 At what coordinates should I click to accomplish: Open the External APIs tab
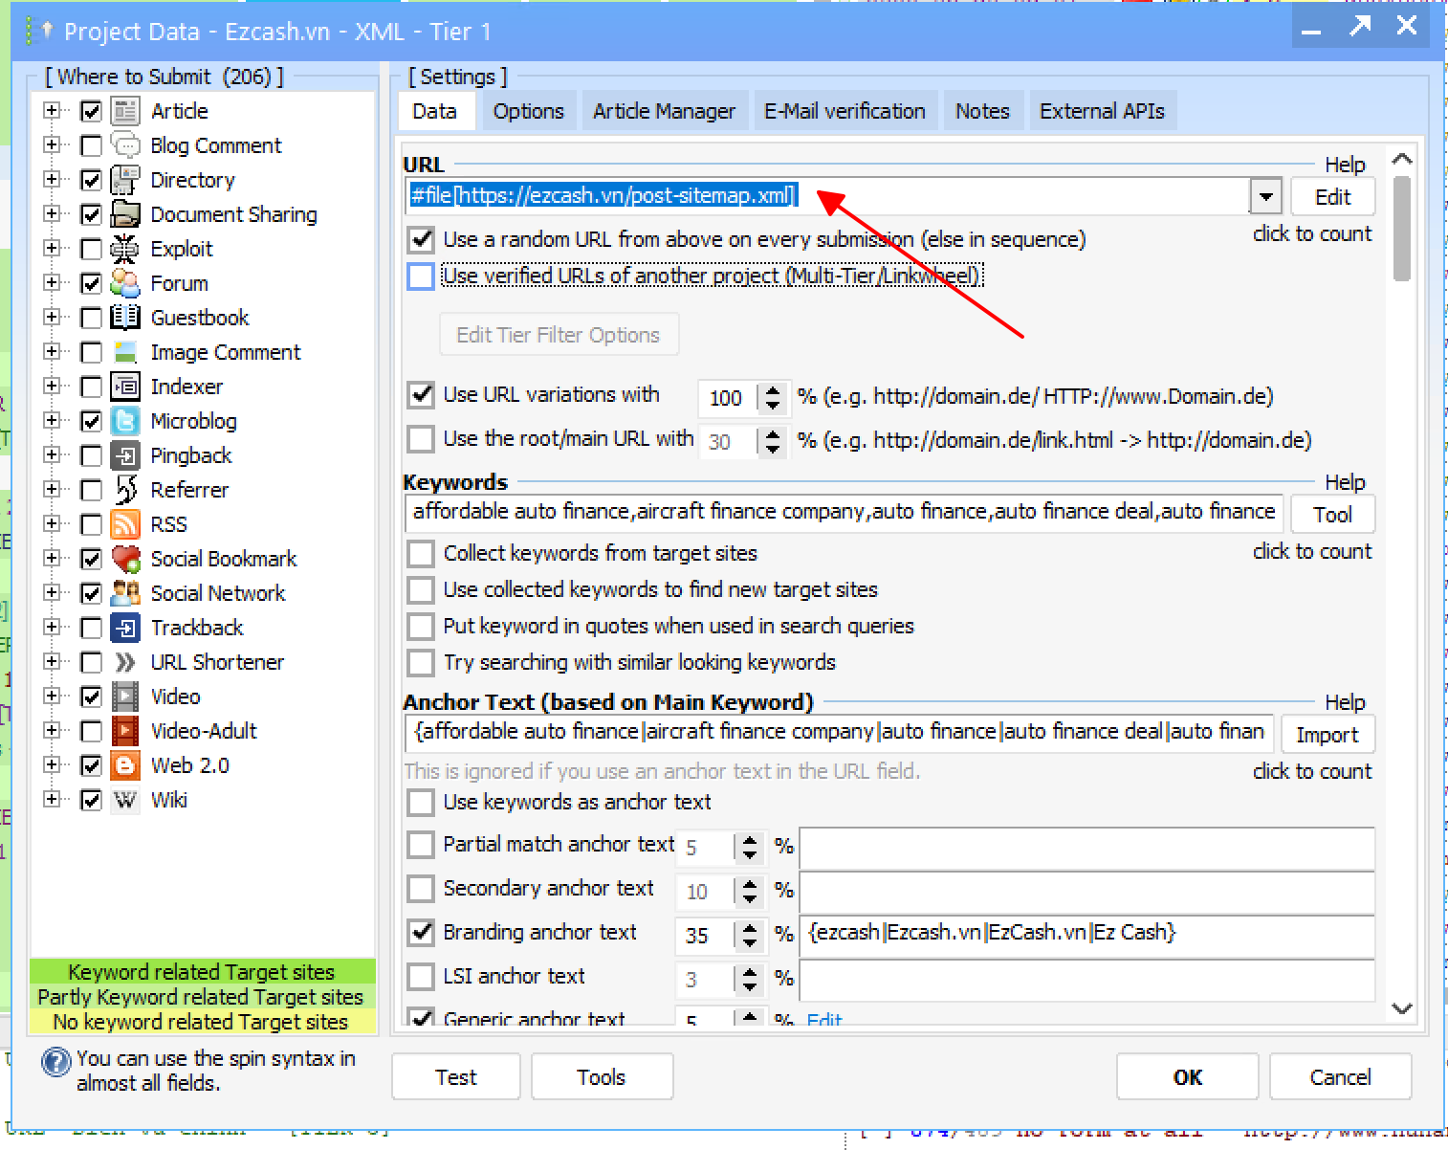(x=1103, y=111)
